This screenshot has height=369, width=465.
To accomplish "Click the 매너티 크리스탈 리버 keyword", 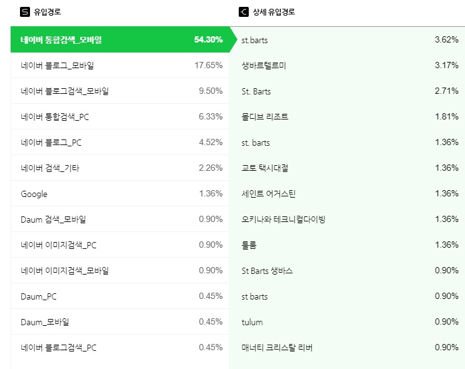I will [277, 347].
